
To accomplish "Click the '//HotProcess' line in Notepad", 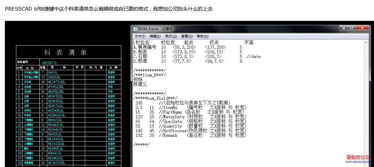I will click(191, 131).
